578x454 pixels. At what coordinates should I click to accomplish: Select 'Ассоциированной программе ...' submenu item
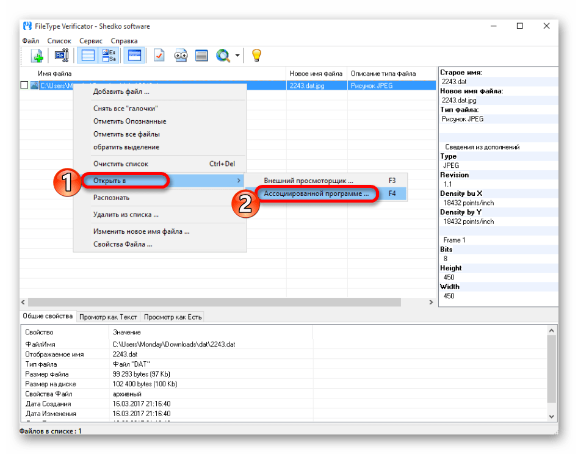[x=316, y=193]
